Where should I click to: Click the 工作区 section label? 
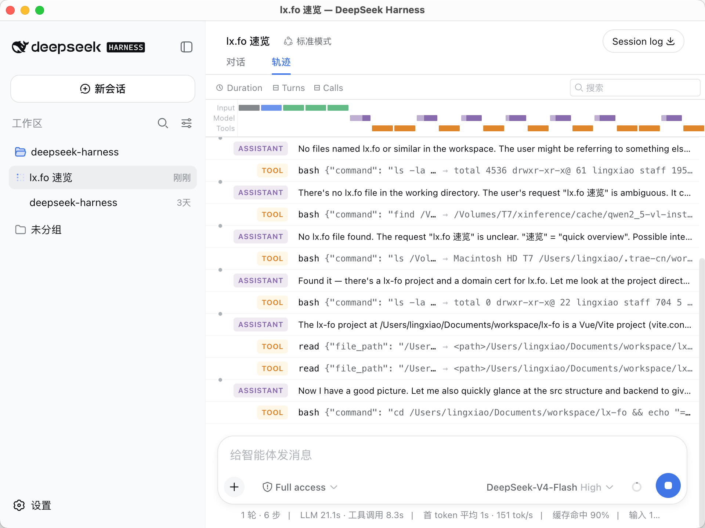click(x=27, y=123)
